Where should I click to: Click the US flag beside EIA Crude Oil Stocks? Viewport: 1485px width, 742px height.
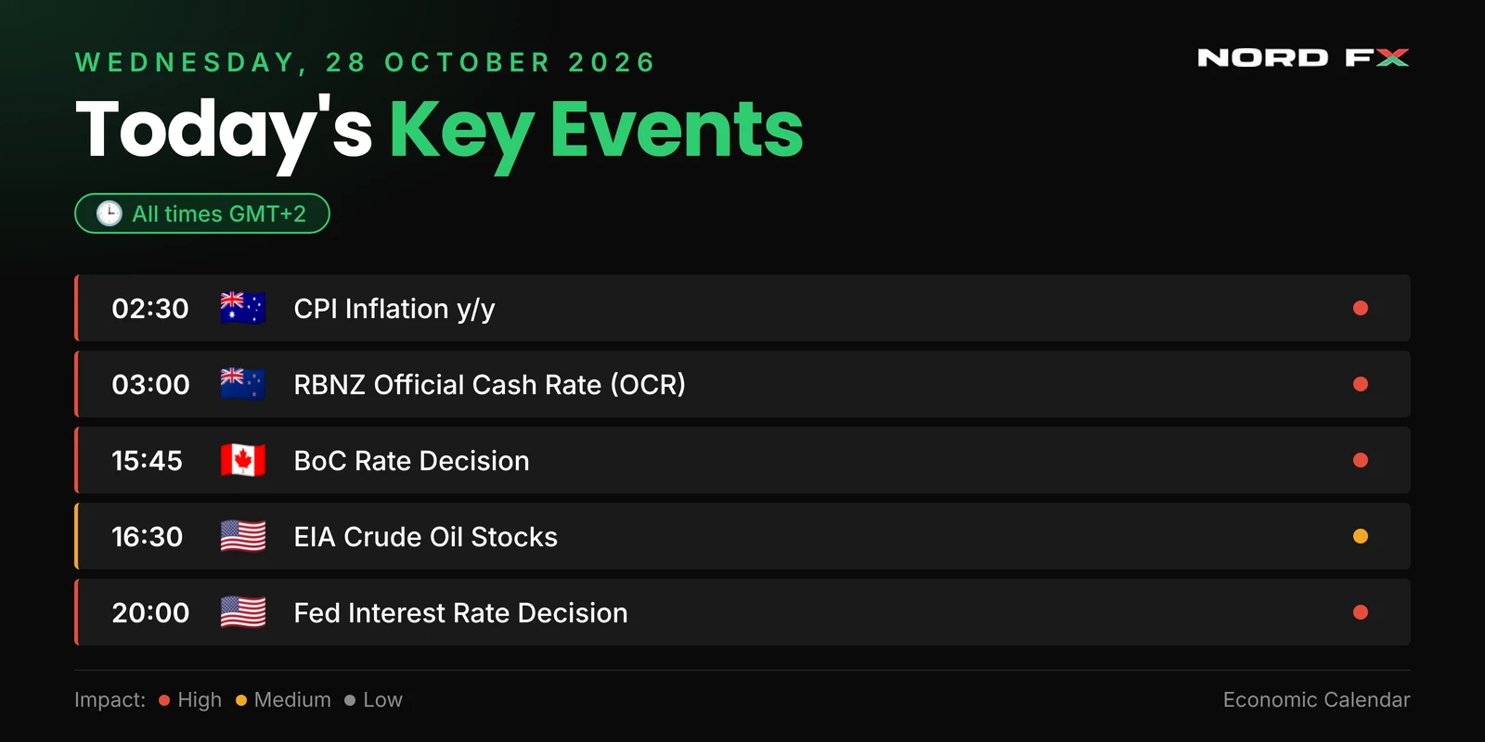[243, 536]
